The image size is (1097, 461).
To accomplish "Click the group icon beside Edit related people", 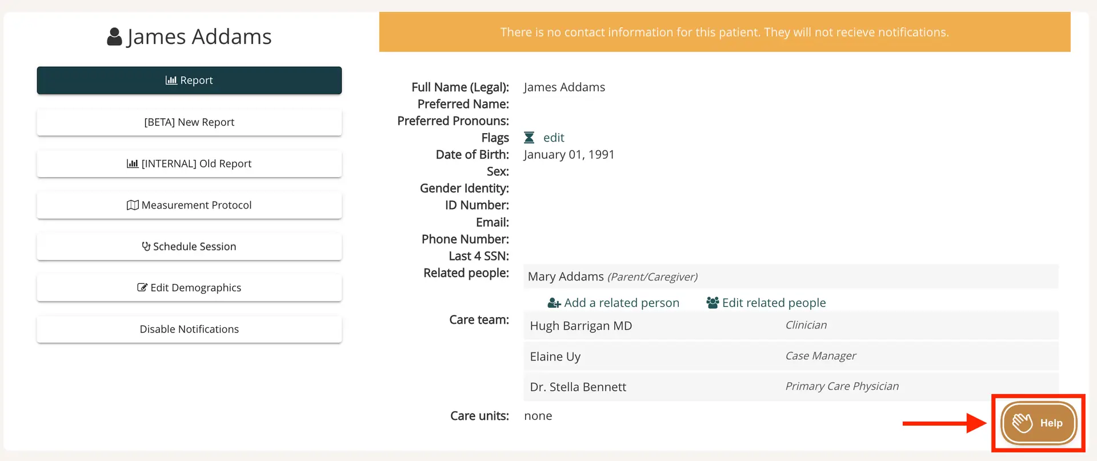I will (x=712, y=303).
